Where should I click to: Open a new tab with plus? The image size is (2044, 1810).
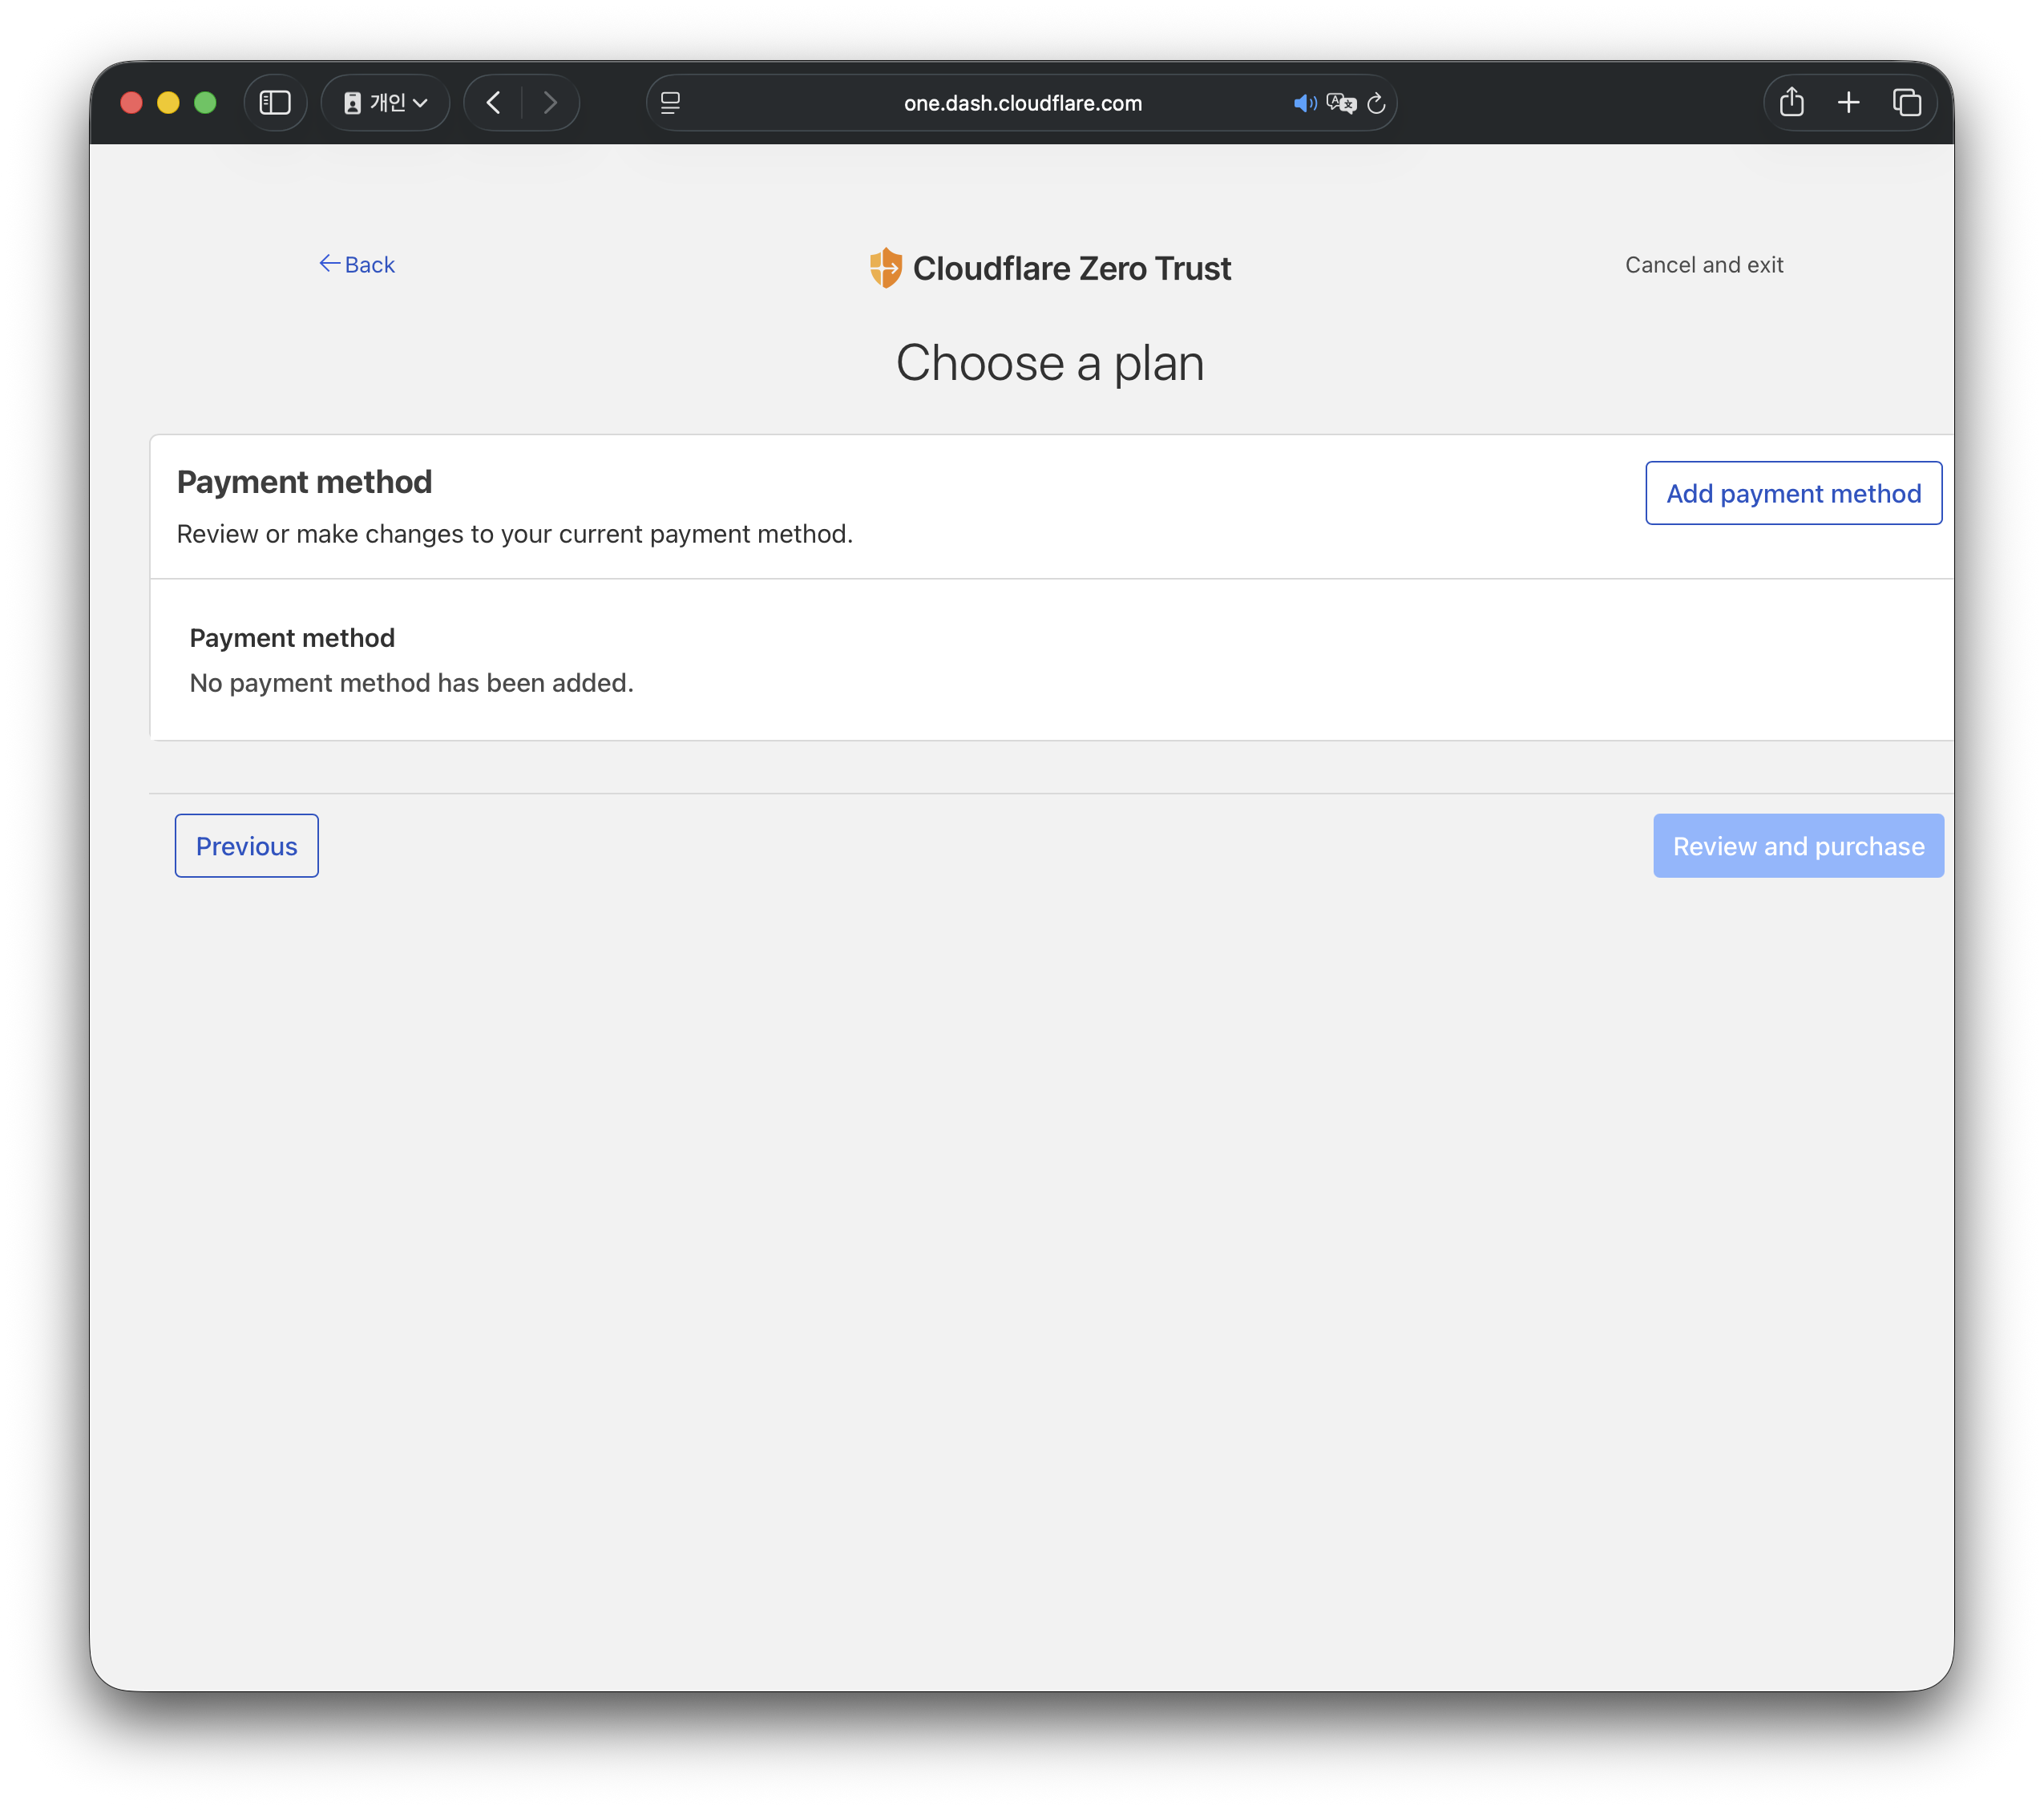[x=1848, y=103]
